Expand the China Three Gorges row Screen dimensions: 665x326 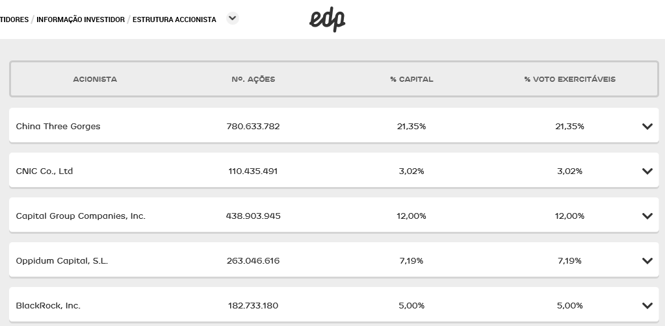tap(647, 127)
